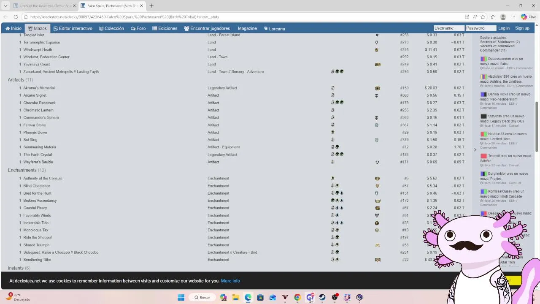Open OBS Studio from the taskbar
The image size is (540, 304).
(x=335, y=297)
